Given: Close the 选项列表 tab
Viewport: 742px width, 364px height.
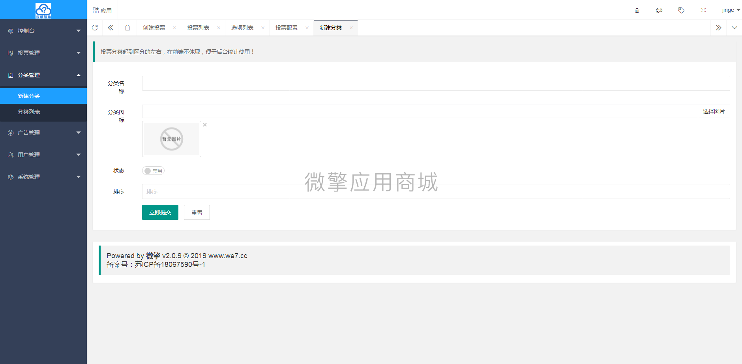Looking at the screenshot, I should (x=263, y=28).
